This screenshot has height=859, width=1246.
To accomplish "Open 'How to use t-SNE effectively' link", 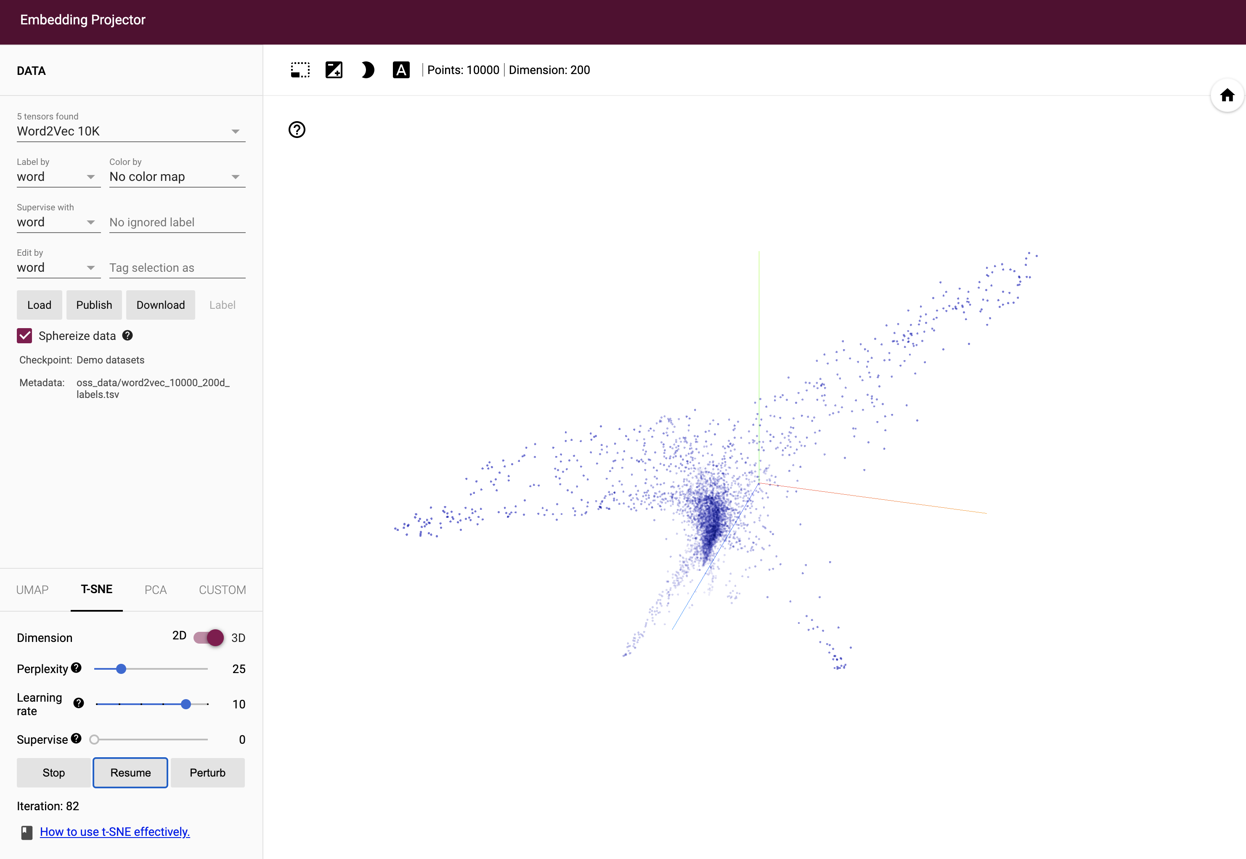I will (115, 832).
